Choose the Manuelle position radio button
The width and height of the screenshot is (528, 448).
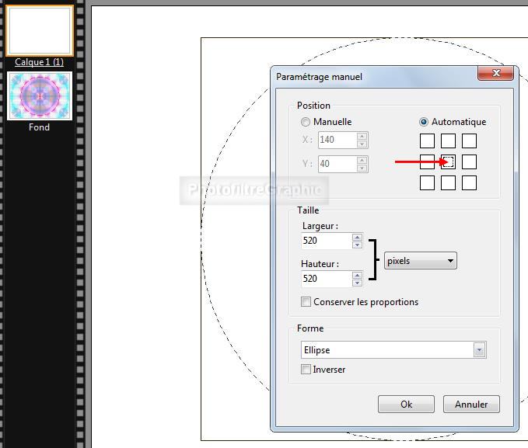pos(306,122)
